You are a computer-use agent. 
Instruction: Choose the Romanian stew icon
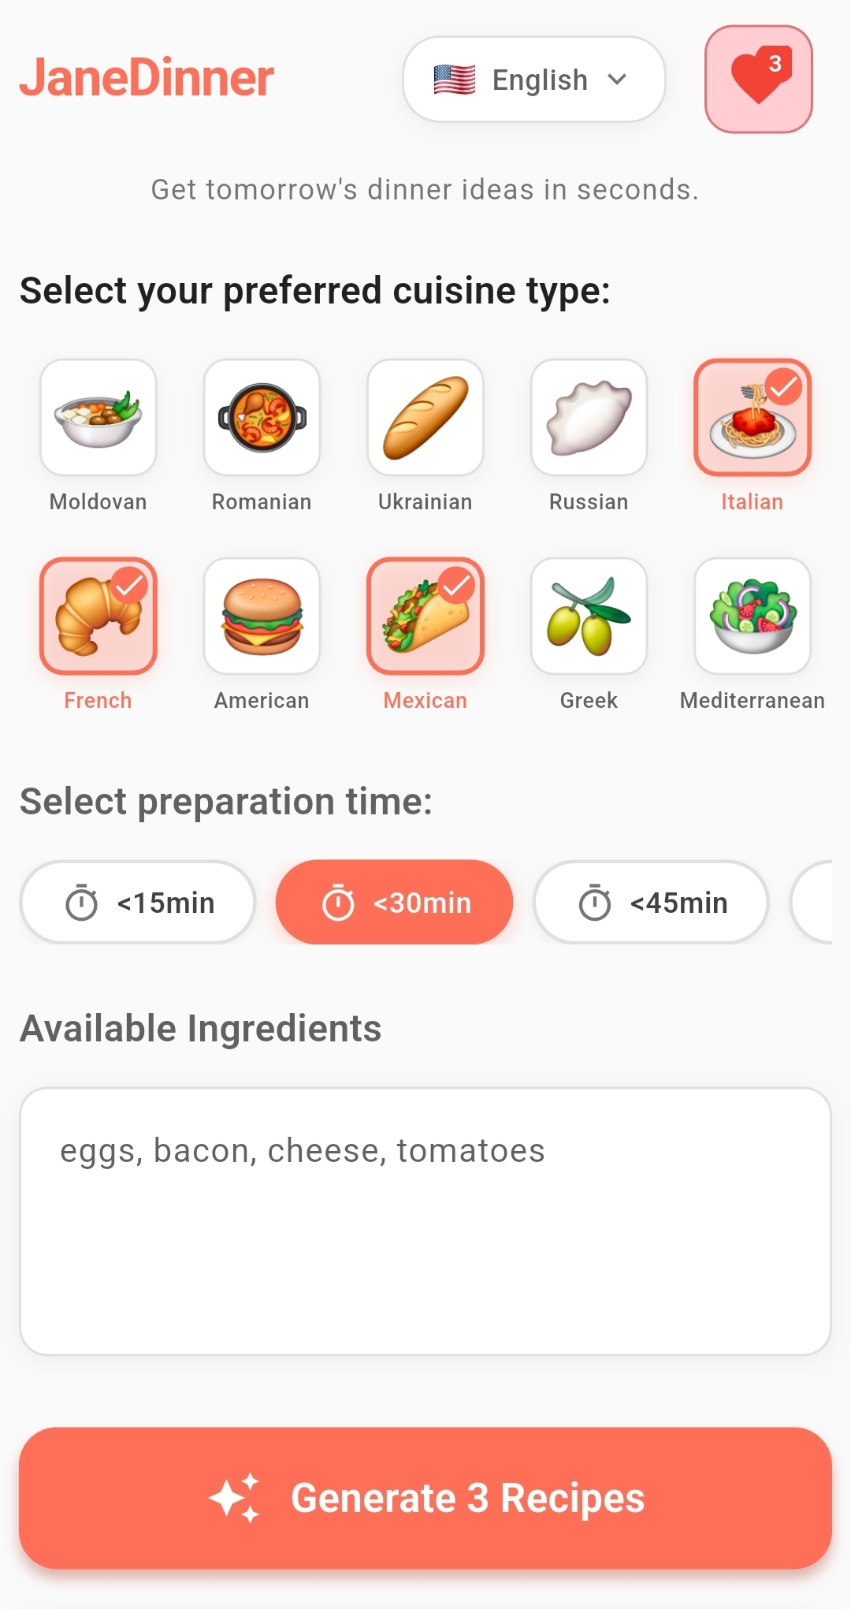coord(262,418)
